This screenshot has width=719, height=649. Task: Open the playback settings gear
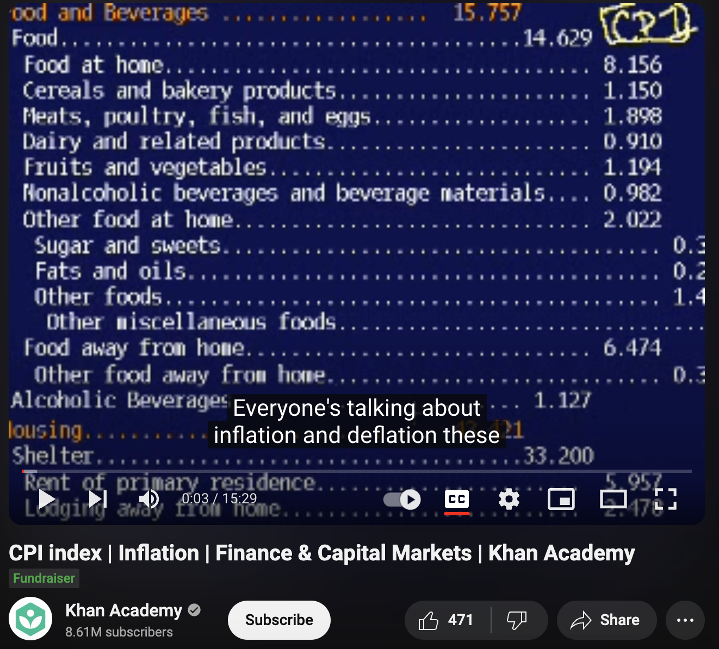509,498
